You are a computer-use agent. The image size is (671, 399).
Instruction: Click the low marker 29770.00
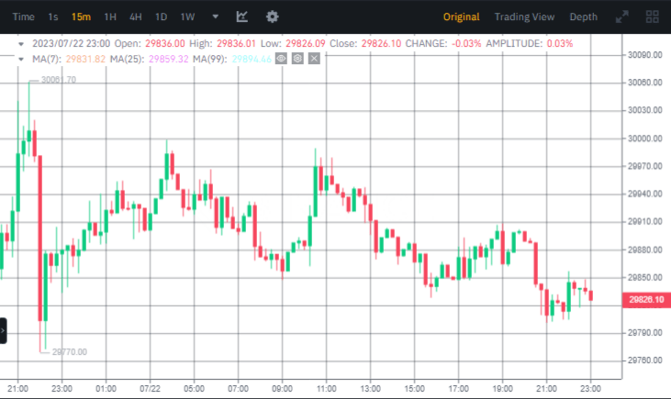click(70, 352)
